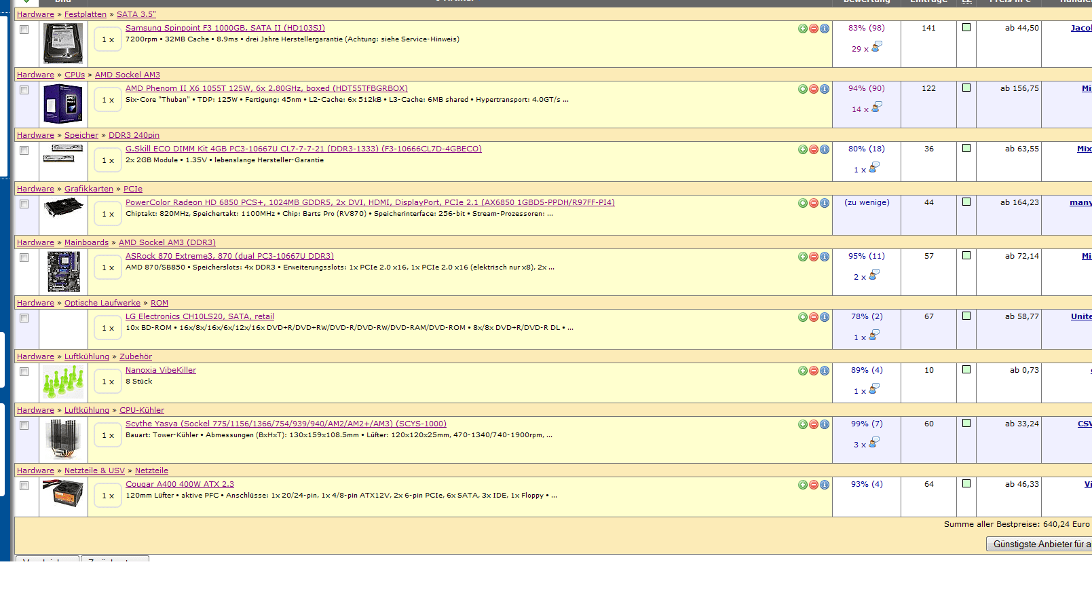
Task: Tick the selection checkbox left of the ASRock mainboard image
Action: 24,258
